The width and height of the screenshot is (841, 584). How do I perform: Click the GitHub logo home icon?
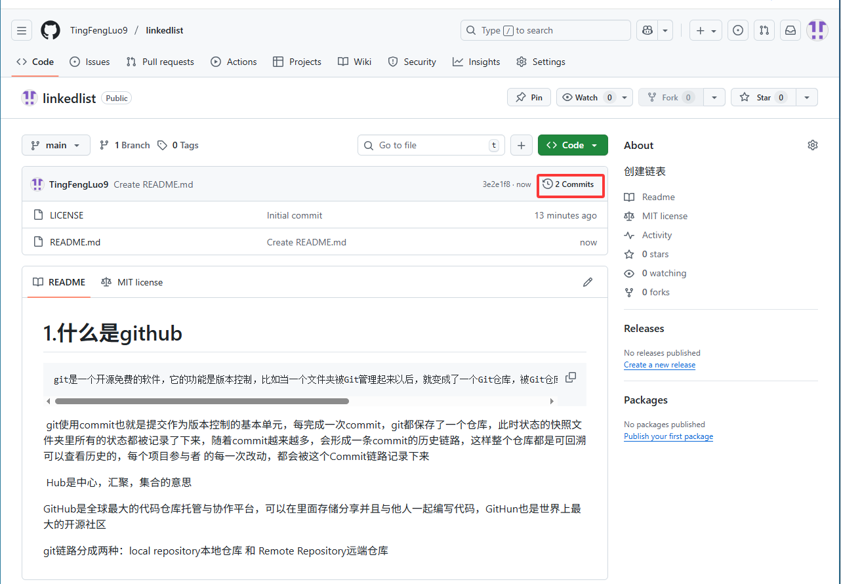coord(51,30)
